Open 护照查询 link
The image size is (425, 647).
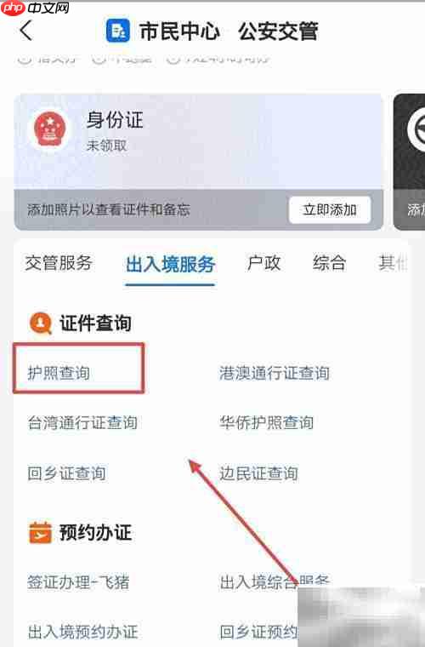(x=59, y=373)
